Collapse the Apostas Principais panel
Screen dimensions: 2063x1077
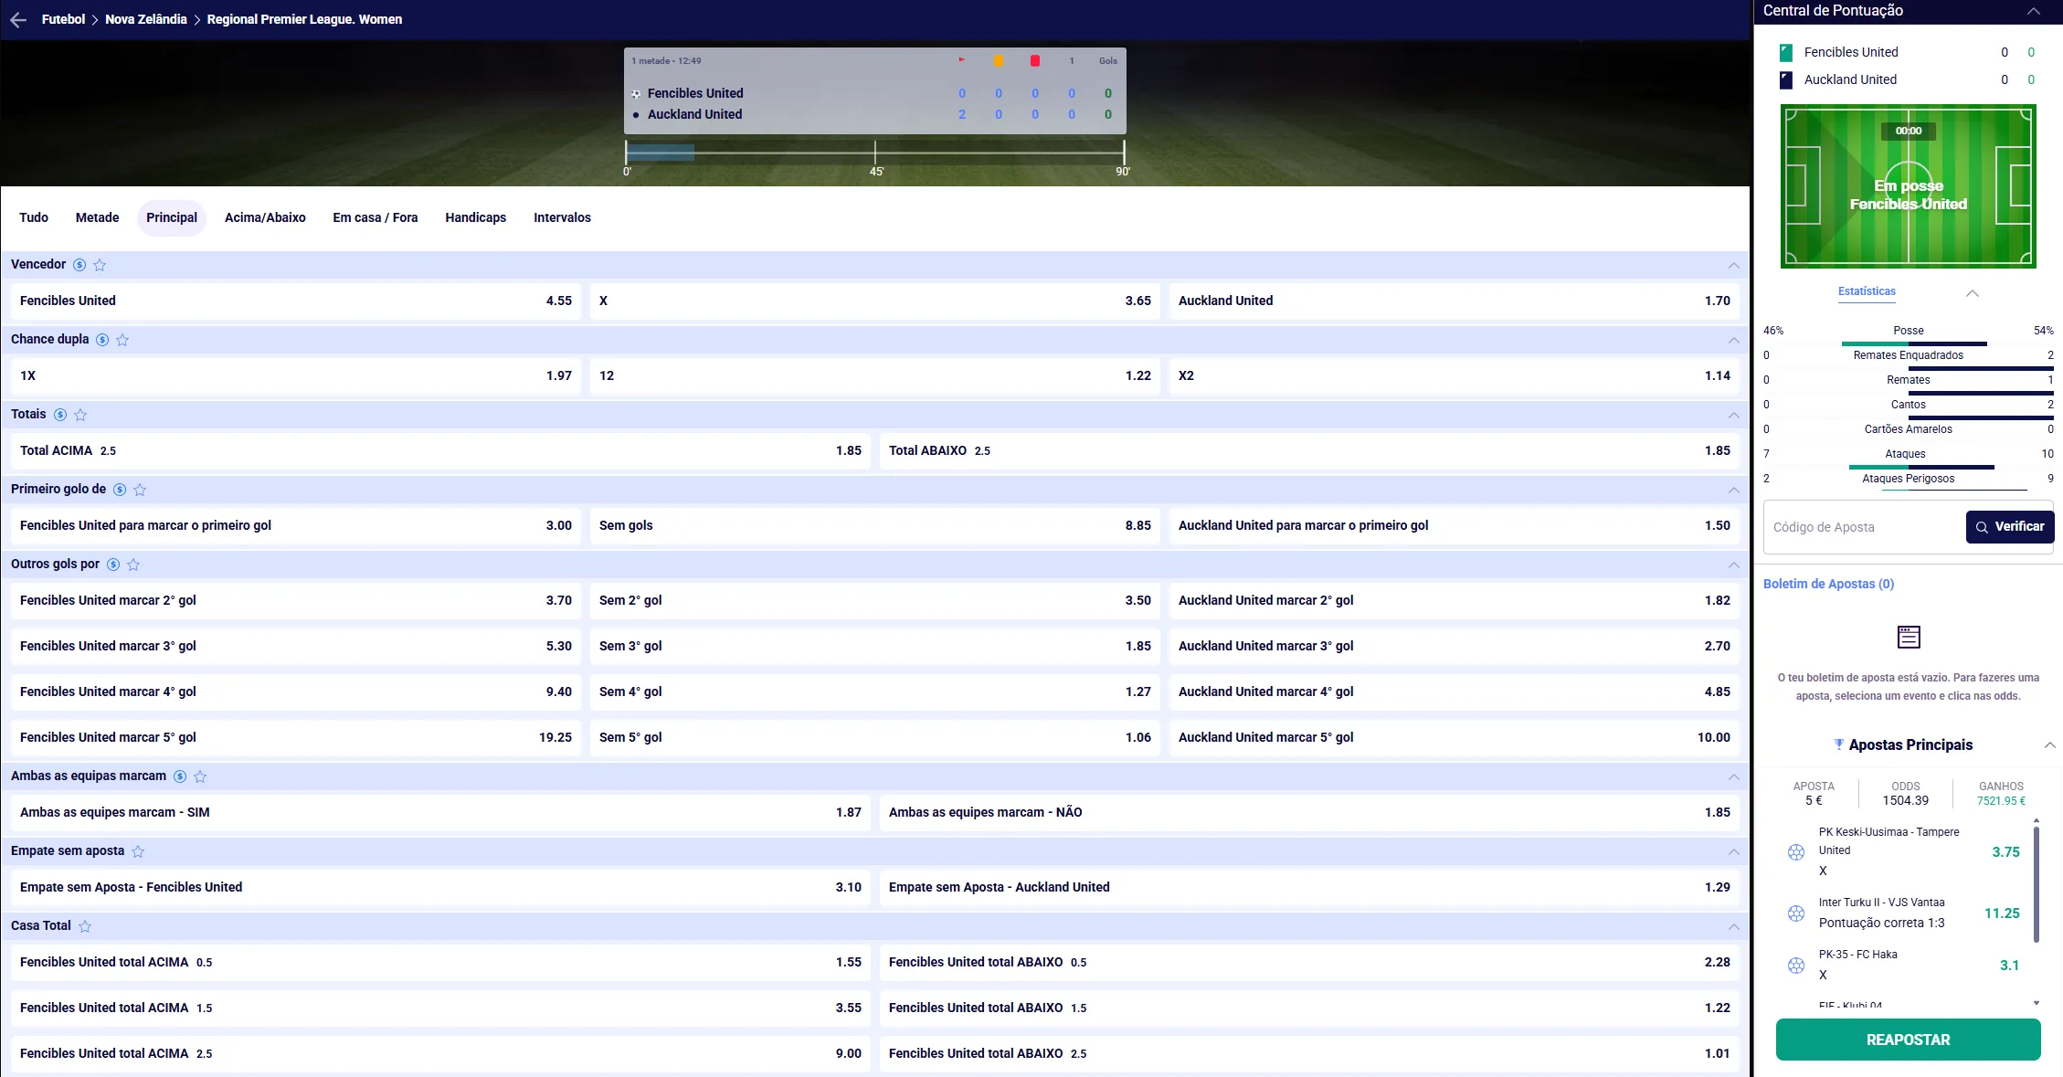[2049, 745]
